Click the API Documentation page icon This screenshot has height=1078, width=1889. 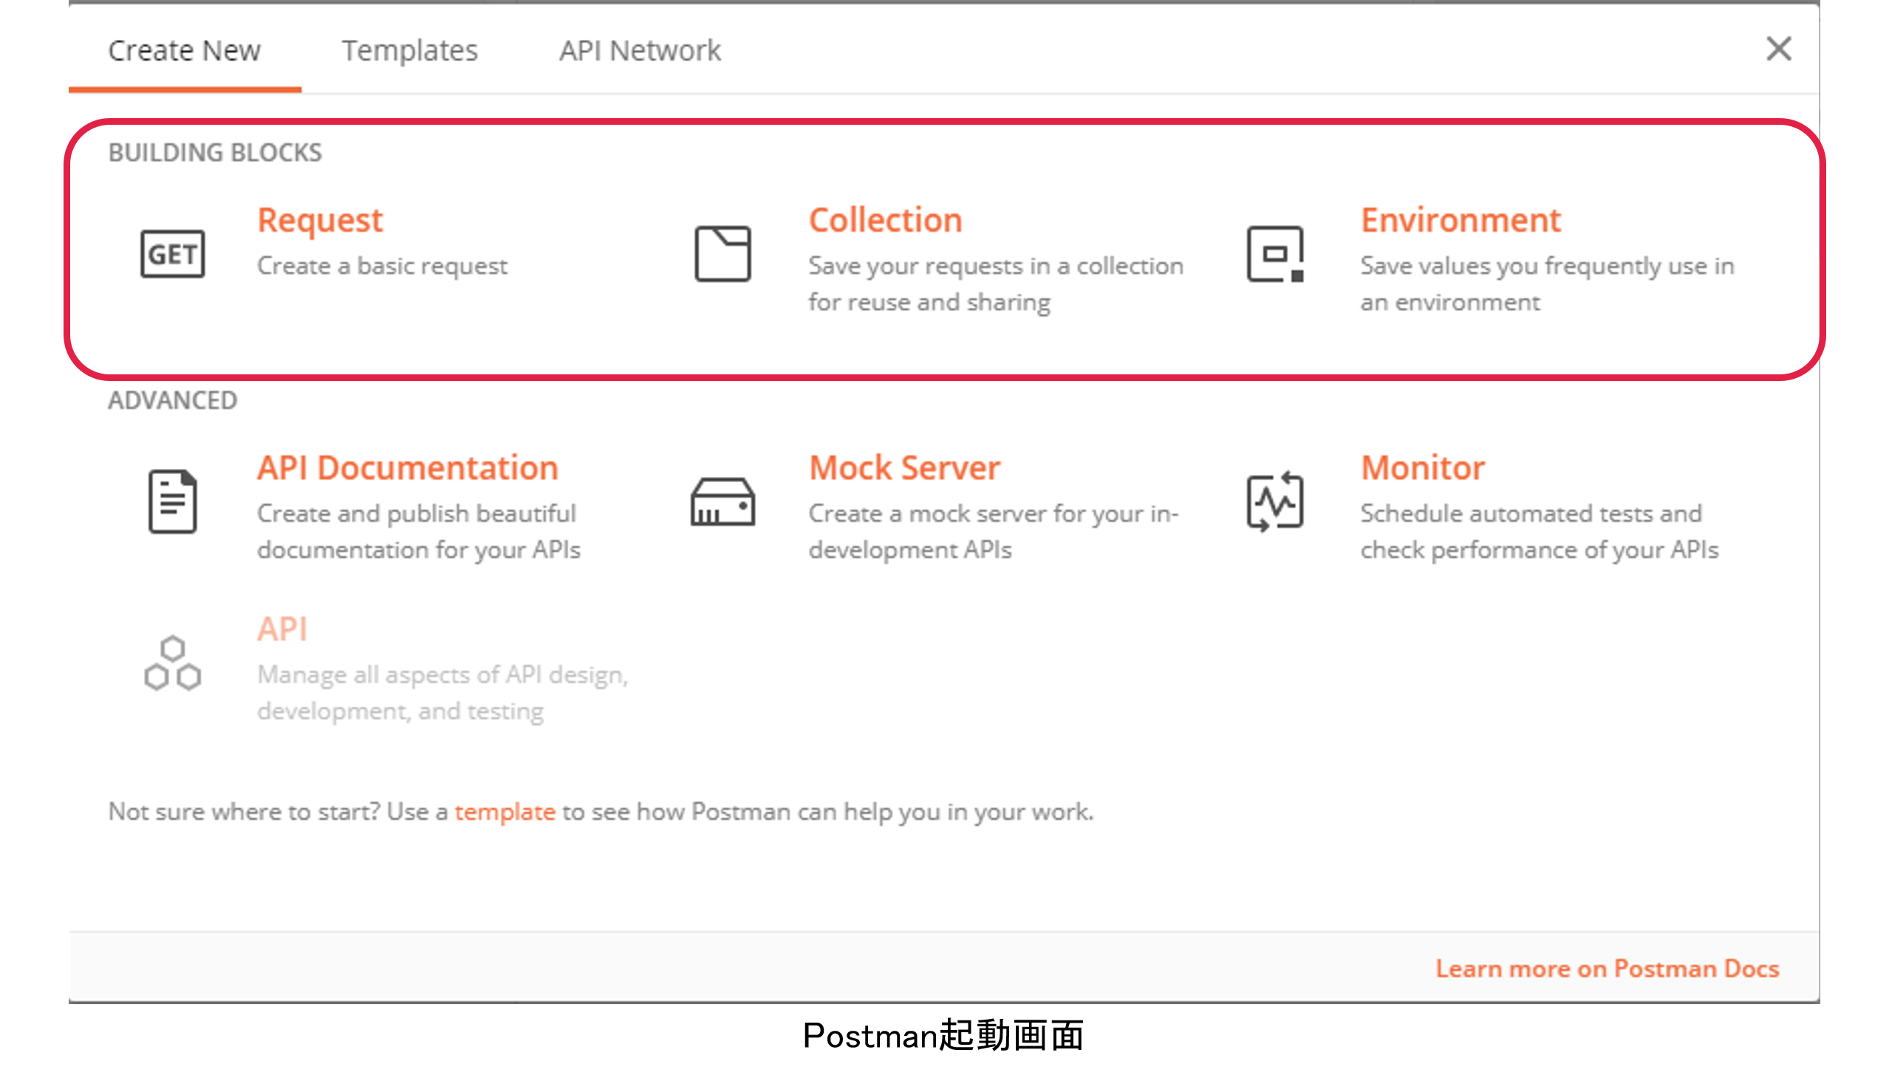click(x=173, y=501)
